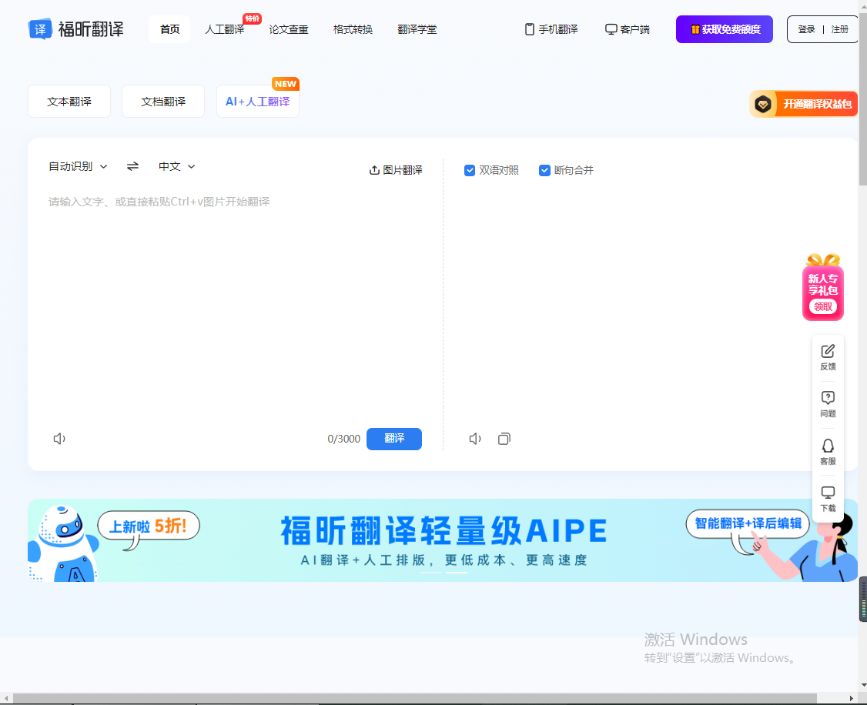Open the 人工翻译 nav item
Viewport: 867px width, 705px height.
[x=225, y=29]
